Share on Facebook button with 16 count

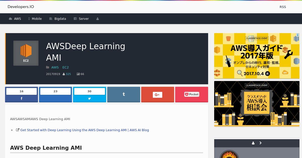point(21,95)
